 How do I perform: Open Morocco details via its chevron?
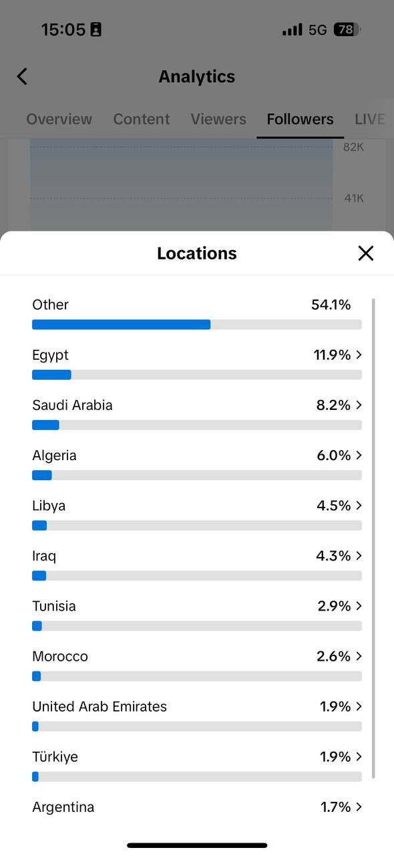[x=359, y=656]
